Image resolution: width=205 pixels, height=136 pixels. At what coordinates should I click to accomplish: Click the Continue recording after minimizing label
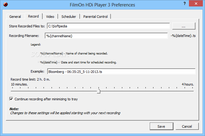[x=46, y=99]
